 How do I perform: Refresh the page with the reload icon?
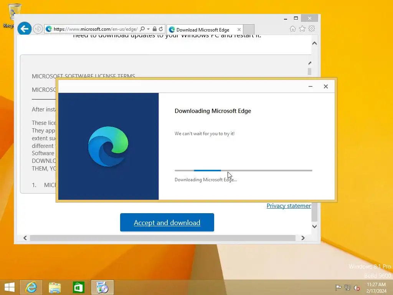161,29
